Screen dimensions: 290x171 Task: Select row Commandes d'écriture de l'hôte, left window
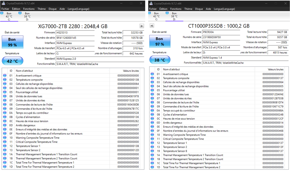[x=71, y=109]
